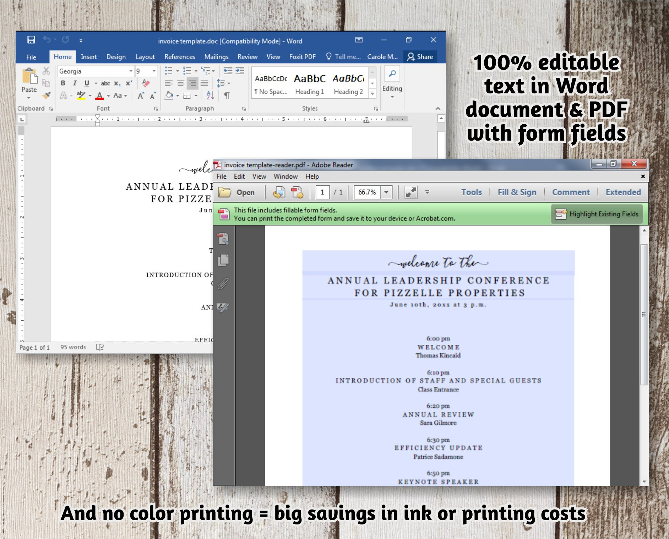The image size is (669, 539).
Task: Open Line Spacing dropdown
Action: [x=223, y=83]
